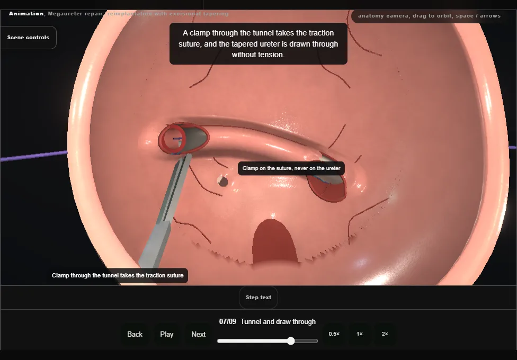Image resolution: width=517 pixels, height=360 pixels.
Task: Click the step description text box at top
Action: click(258, 44)
